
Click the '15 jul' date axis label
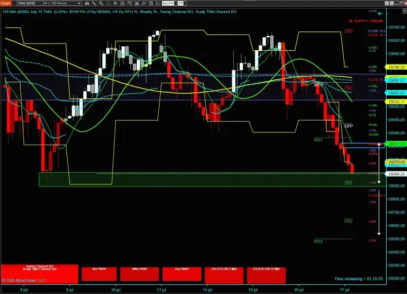253,290
